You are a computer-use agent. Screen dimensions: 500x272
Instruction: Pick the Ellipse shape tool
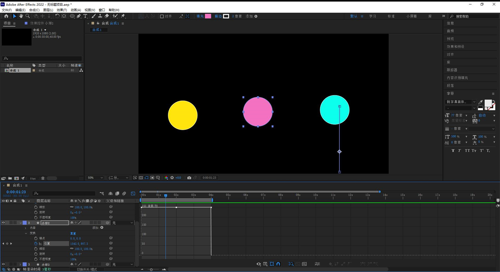(72, 16)
